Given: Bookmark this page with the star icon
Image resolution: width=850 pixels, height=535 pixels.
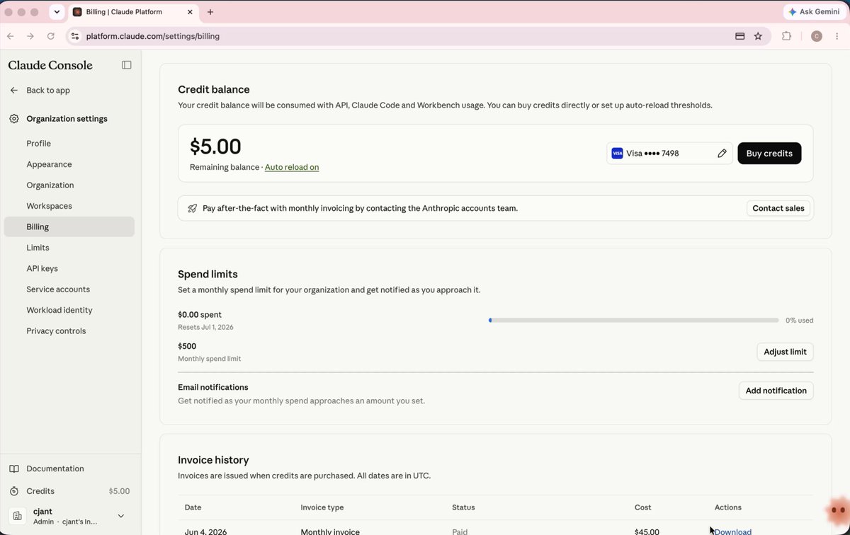Looking at the screenshot, I should tap(758, 36).
